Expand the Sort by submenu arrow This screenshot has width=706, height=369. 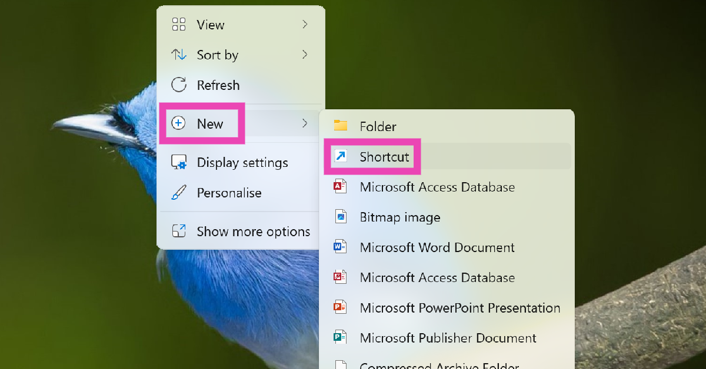[x=305, y=55]
